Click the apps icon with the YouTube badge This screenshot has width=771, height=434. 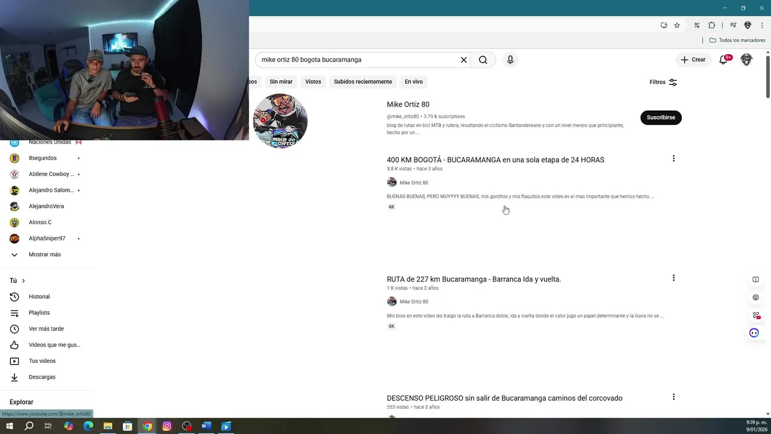[x=755, y=315]
